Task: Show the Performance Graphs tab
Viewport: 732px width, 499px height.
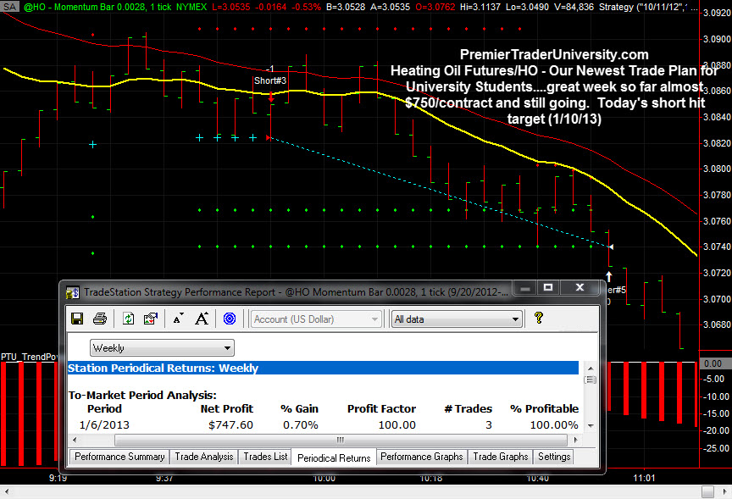Action: pyautogui.click(x=422, y=457)
